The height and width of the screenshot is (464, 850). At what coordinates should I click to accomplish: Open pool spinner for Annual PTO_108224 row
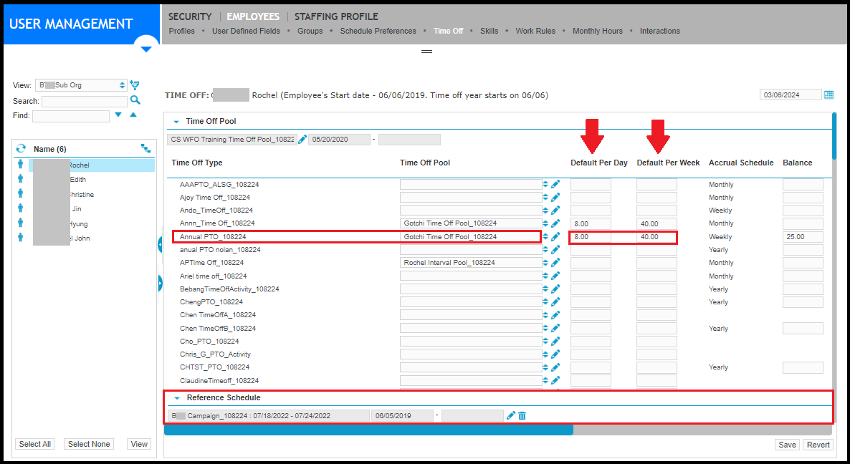545,237
